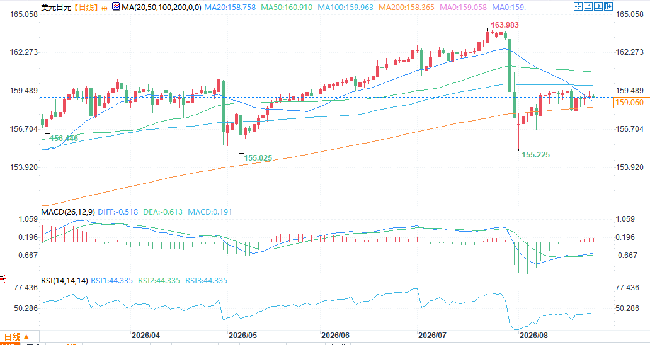Click the RSI left axis value 50.286
The width and height of the screenshot is (650, 345).
26,308
